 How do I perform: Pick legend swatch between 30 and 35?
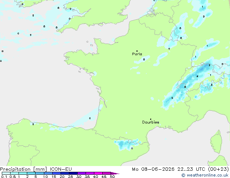82,173
